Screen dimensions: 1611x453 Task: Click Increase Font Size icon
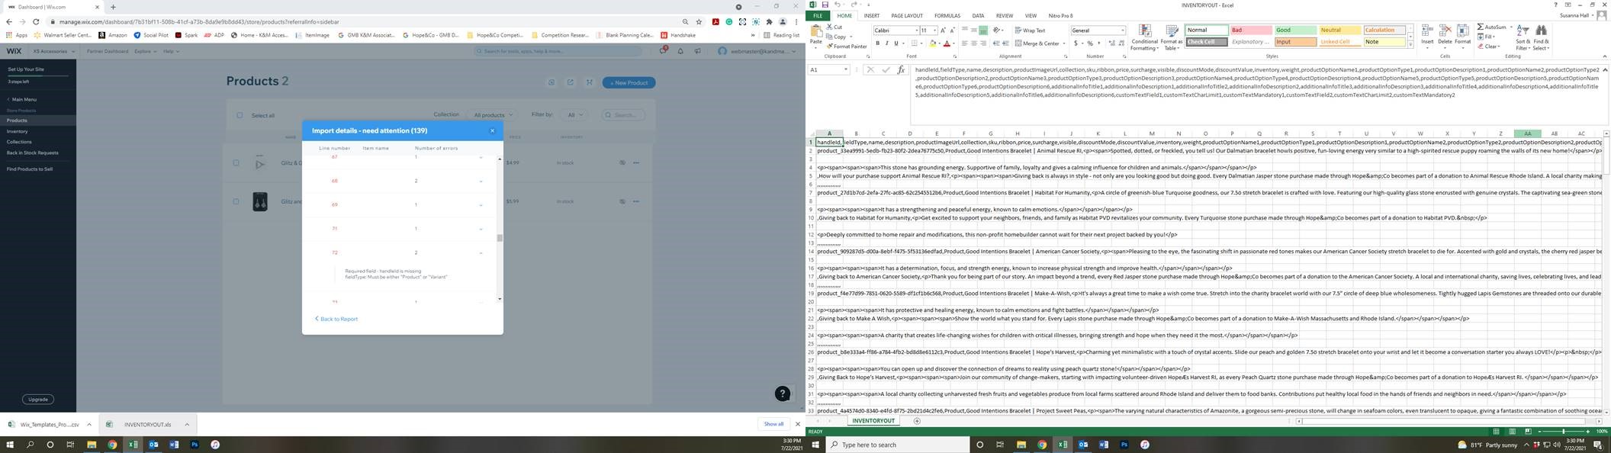(x=943, y=31)
